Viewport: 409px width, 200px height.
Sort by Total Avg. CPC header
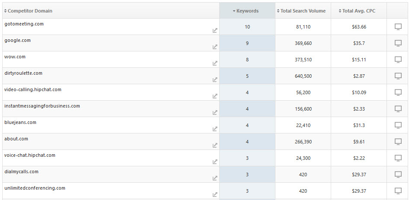pos(358,11)
